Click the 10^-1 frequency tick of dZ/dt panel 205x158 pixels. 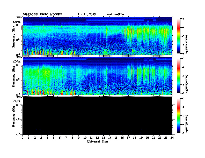coord(18,134)
